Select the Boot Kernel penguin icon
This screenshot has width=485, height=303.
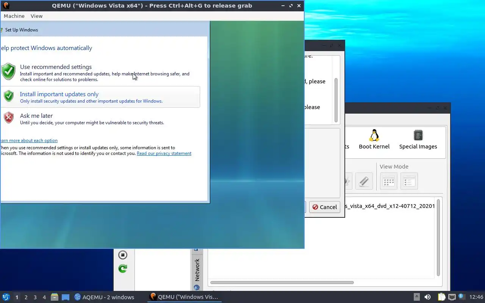374,135
